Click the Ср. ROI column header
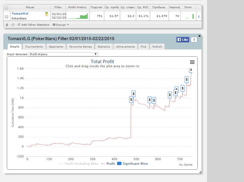 click(x=143, y=7)
